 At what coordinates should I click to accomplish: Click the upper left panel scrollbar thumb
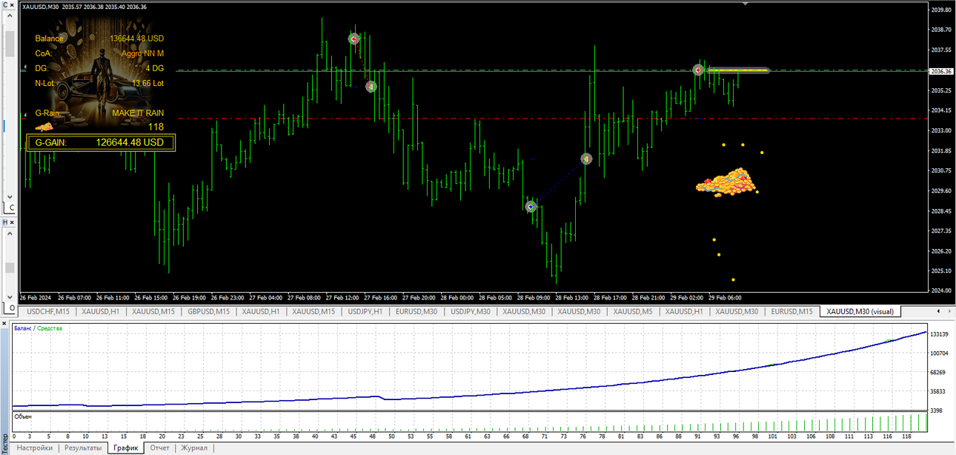(10, 44)
